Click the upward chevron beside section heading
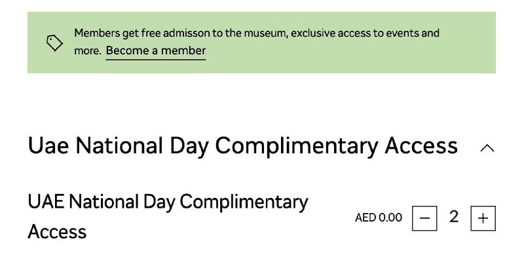The width and height of the screenshot is (524, 272). click(487, 148)
